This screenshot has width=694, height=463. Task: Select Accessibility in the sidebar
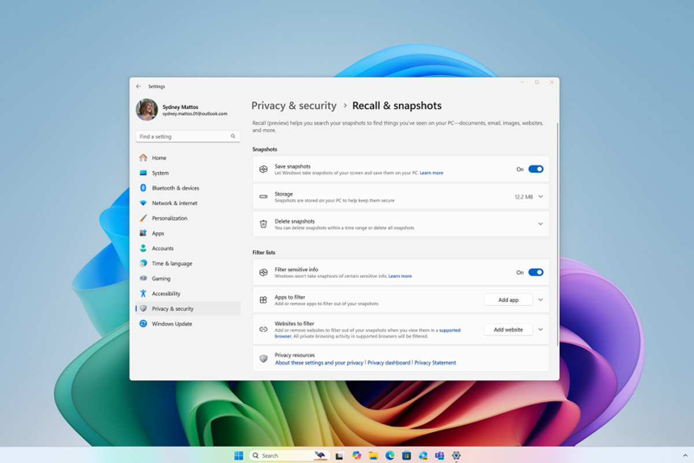pyautogui.click(x=188, y=293)
